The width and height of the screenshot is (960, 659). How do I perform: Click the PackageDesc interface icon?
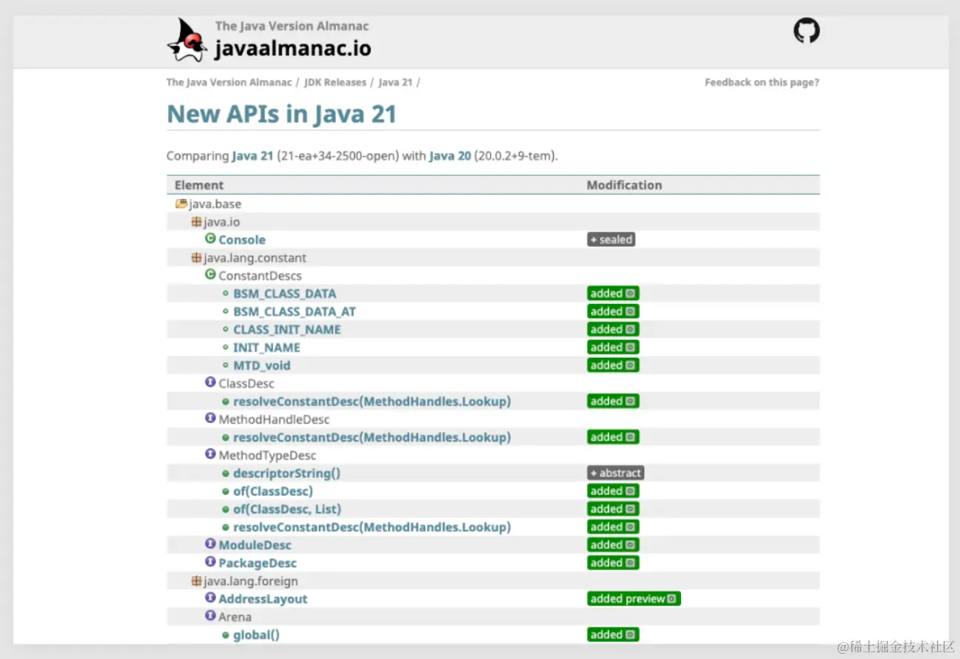point(210,562)
